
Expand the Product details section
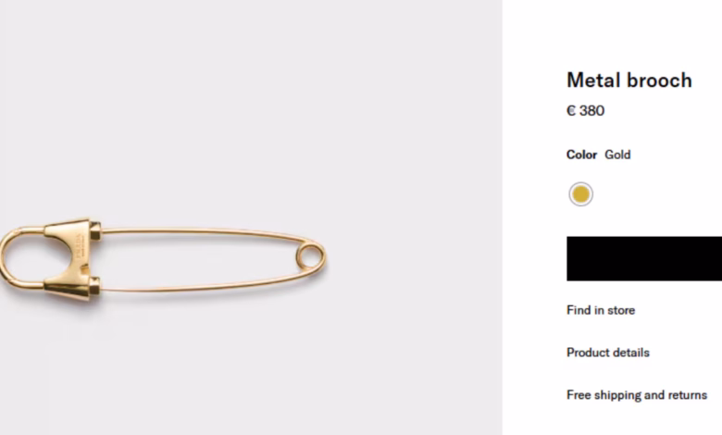[x=608, y=353]
